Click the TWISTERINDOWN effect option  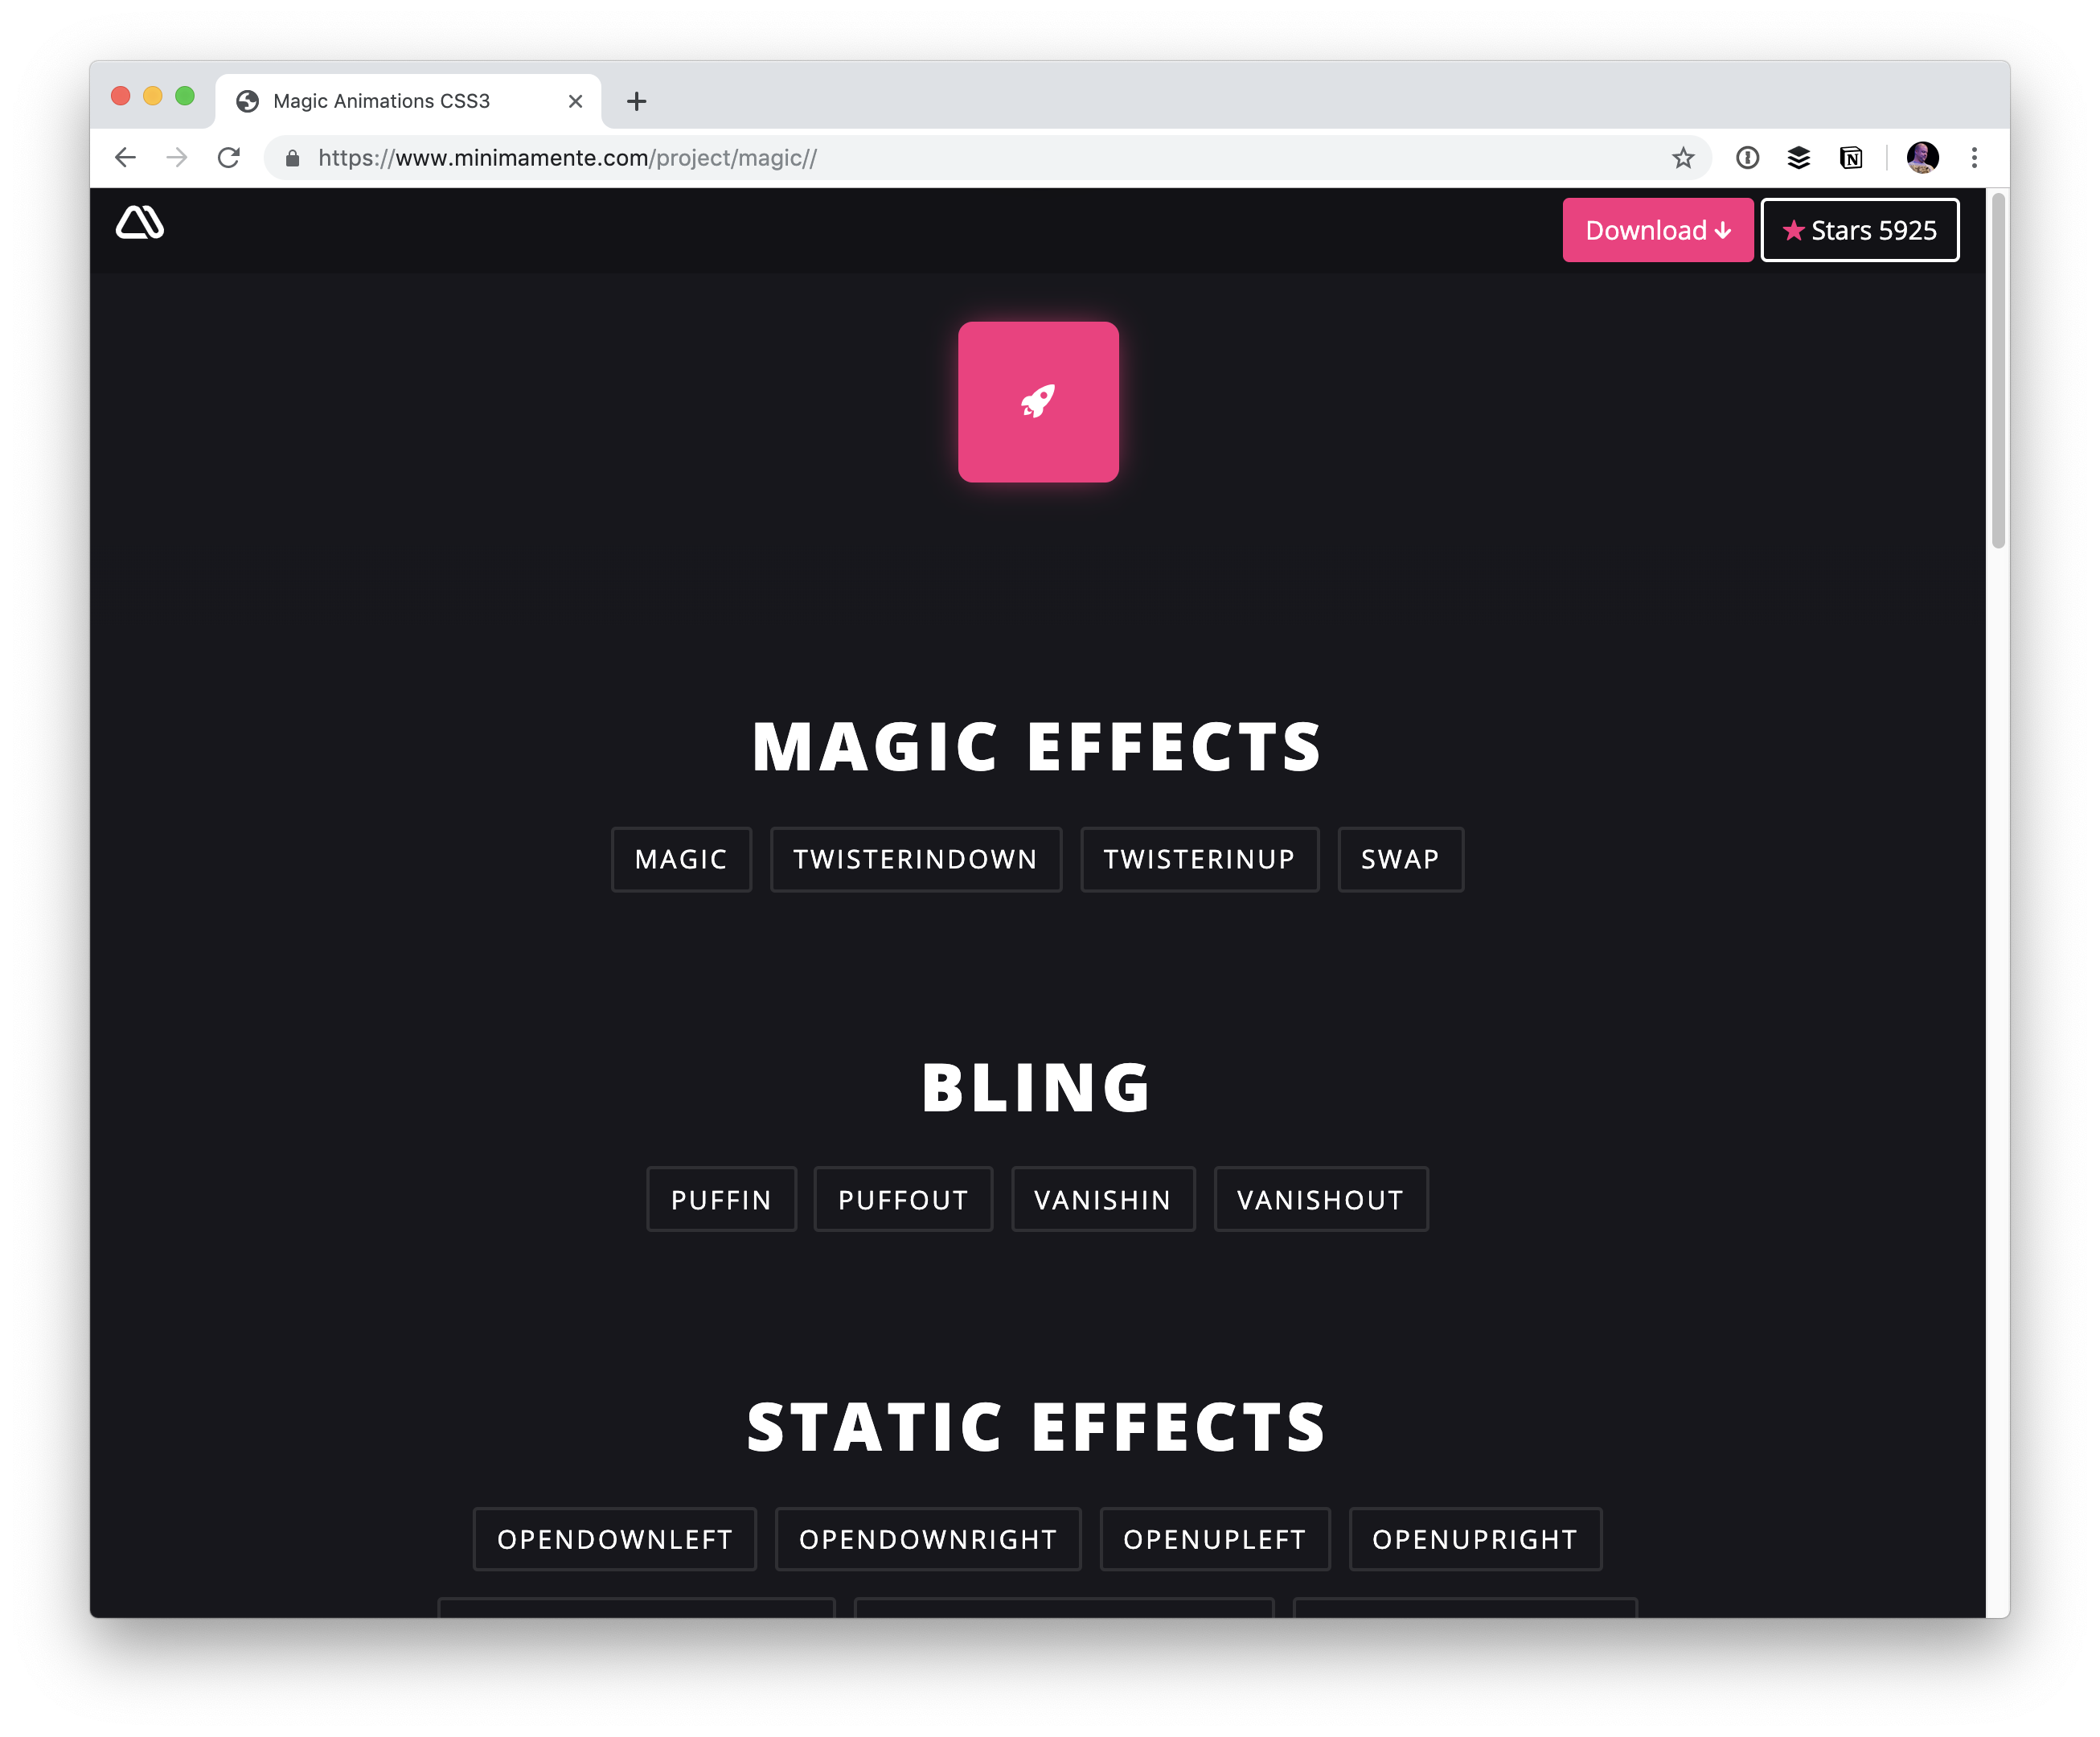point(916,856)
